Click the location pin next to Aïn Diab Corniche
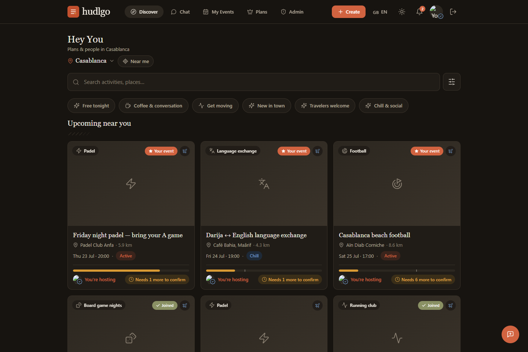 click(x=341, y=245)
